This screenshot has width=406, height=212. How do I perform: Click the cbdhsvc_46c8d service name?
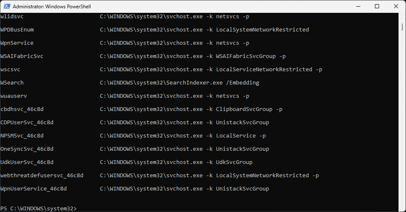tap(22, 109)
